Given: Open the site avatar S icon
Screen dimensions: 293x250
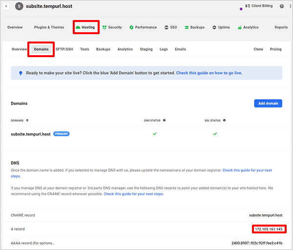Looking at the screenshot, I should [19, 6].
